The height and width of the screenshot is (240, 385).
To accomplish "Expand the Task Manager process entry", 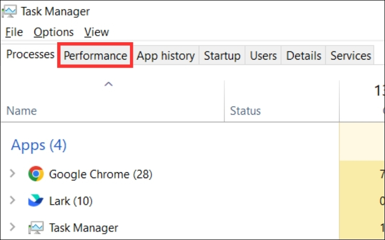I will [13, 227].
